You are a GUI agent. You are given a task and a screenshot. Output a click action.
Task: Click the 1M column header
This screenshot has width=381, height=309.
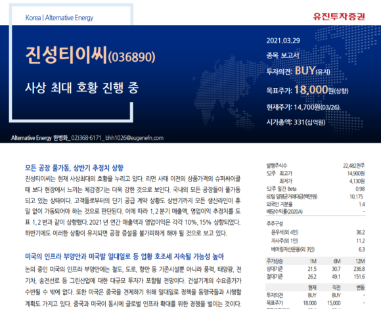pos(313,261)
